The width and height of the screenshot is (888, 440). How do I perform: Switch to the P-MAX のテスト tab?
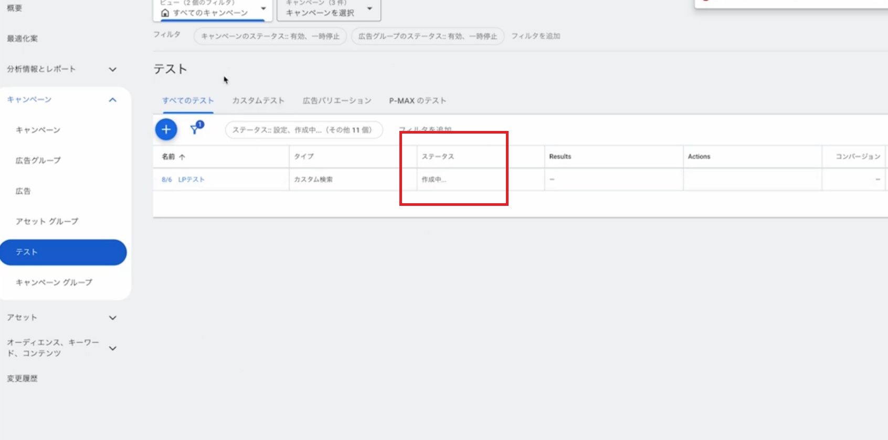tap(417, 101)
